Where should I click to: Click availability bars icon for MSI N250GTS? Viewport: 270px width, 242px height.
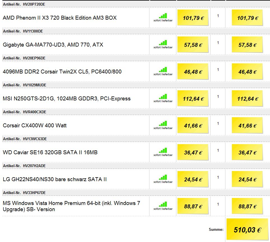click(163, 96)
